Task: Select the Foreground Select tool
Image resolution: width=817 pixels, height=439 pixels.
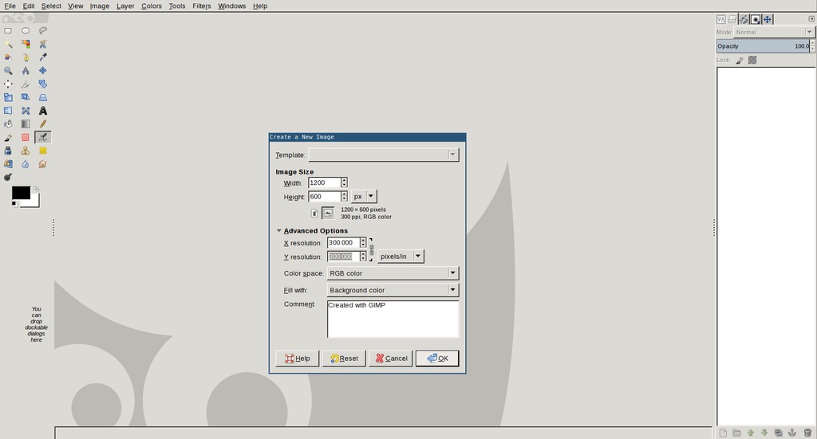Action: click(x=8, y=57)
